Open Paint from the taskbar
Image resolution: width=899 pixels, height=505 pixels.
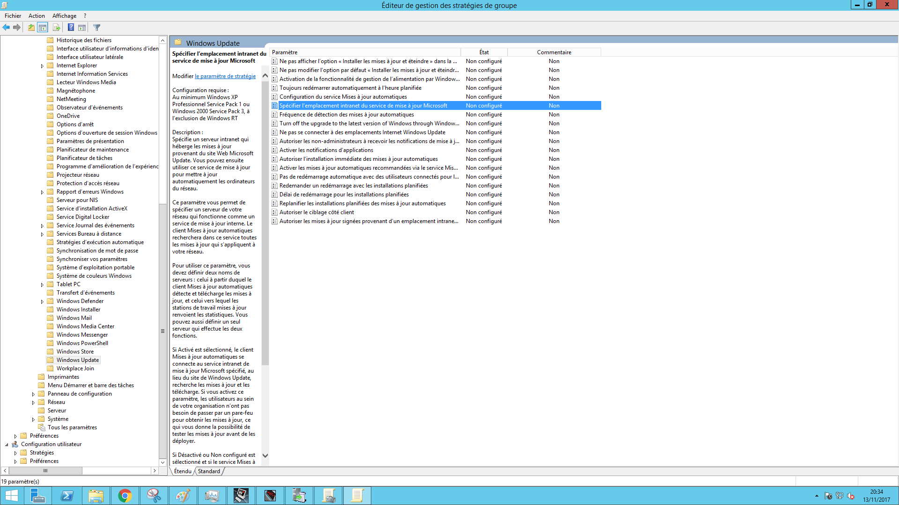[183, 496]
